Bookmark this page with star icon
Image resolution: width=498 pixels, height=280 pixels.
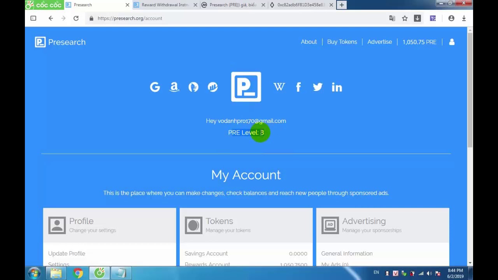(405, 18)
